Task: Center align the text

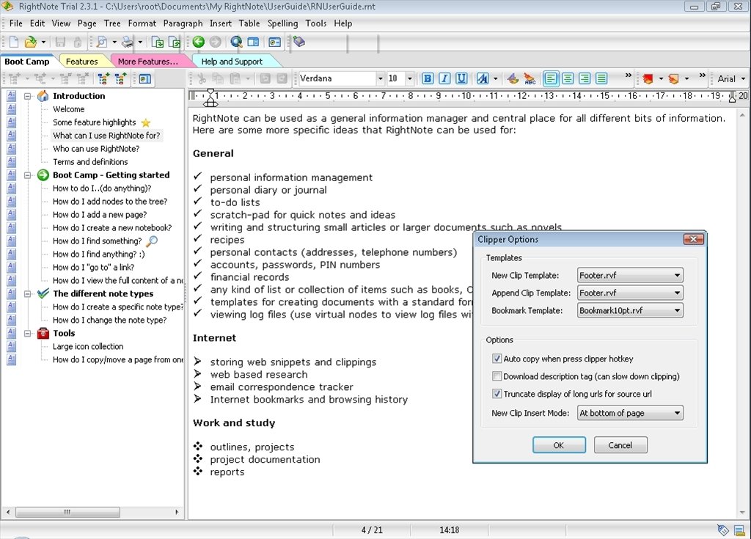Action: coord(568,78)
